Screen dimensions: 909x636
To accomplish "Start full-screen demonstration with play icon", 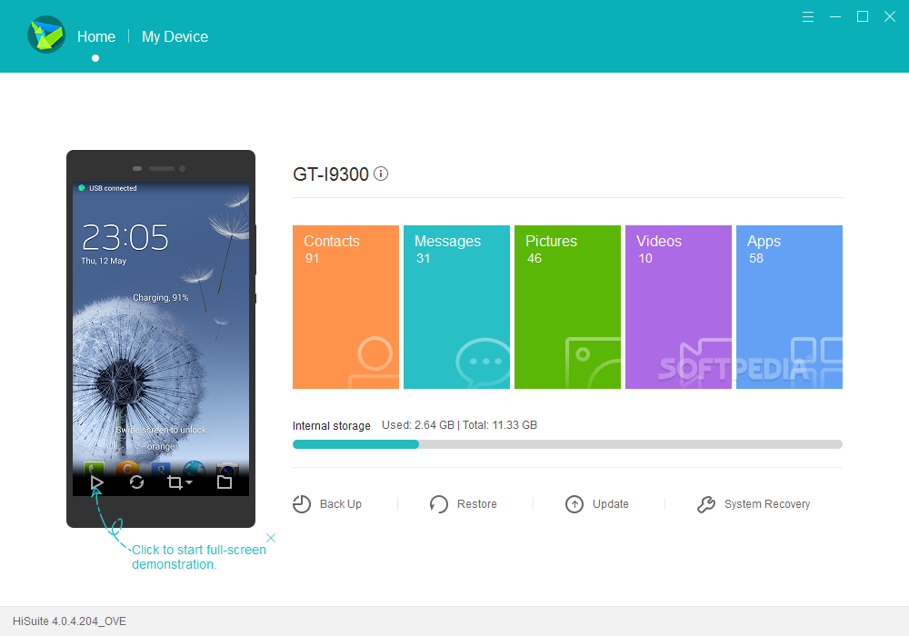I will pyautogui.click(x=97, y=482).
